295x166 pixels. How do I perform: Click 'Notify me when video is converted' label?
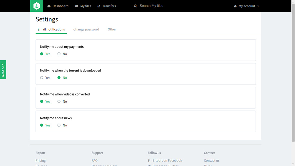[65, 94]
